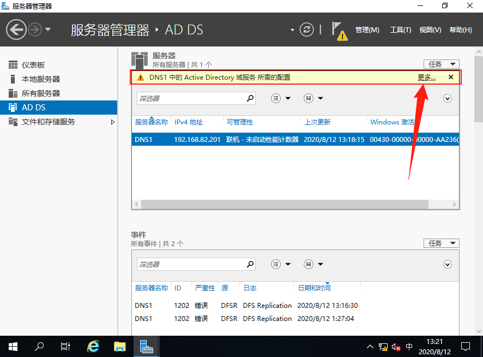Click the search magnifier in 事件 filter
Viewport: 483px width, 357px height.
coord(250,264)
